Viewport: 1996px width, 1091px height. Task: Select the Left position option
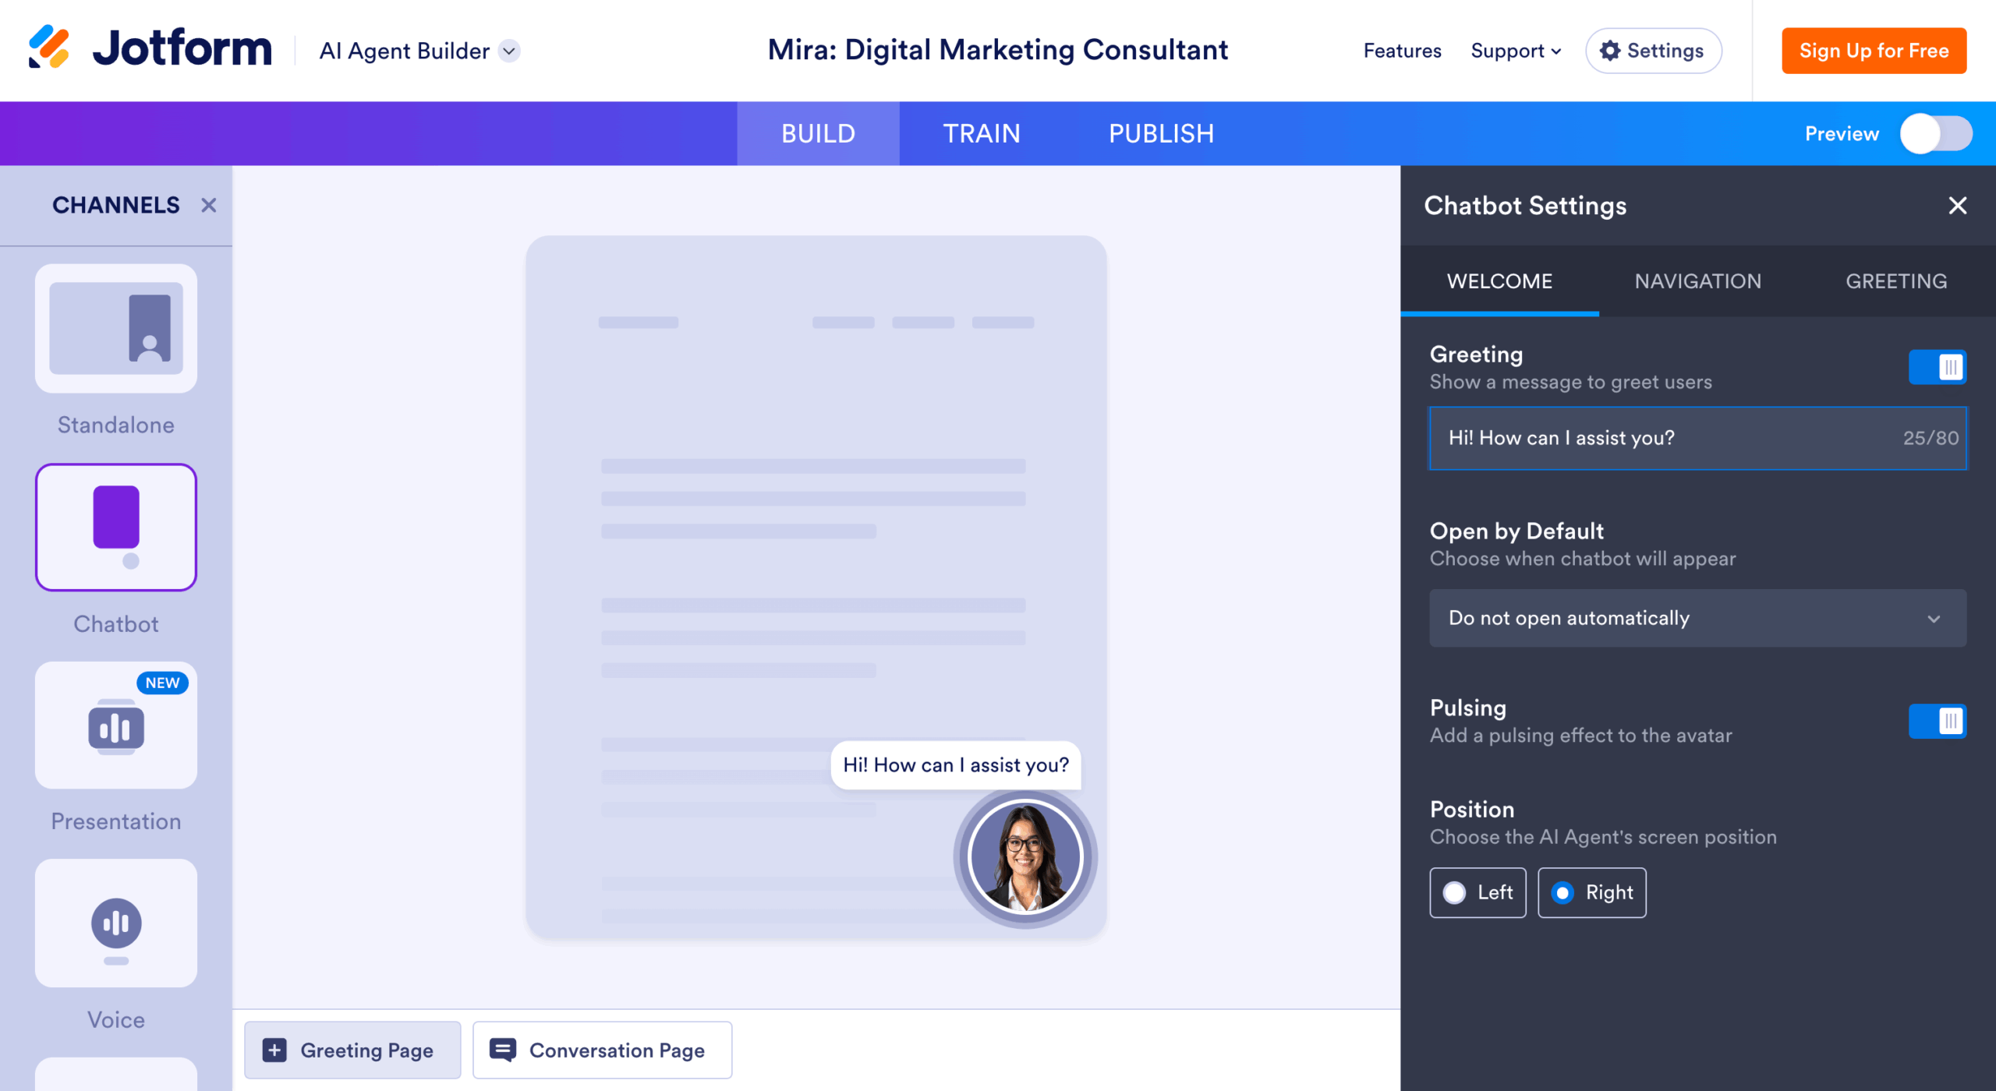(x=1478, y=892)
